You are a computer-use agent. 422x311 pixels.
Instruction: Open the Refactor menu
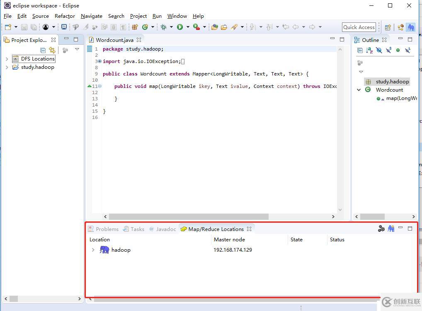coord(65,16)
